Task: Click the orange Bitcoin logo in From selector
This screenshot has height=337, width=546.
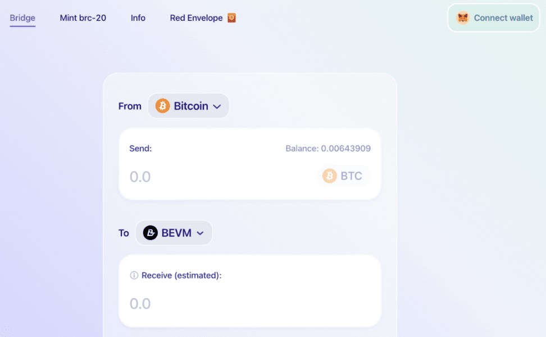Action: 163,106
